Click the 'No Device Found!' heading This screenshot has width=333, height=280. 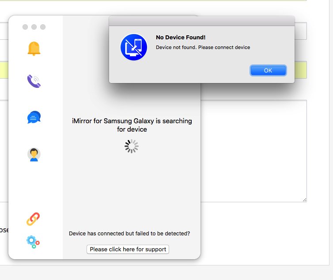point(181,38)
